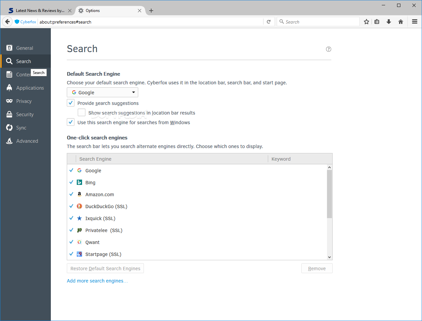
Task: Open Privacy preferences section
Action: point(26,101)
